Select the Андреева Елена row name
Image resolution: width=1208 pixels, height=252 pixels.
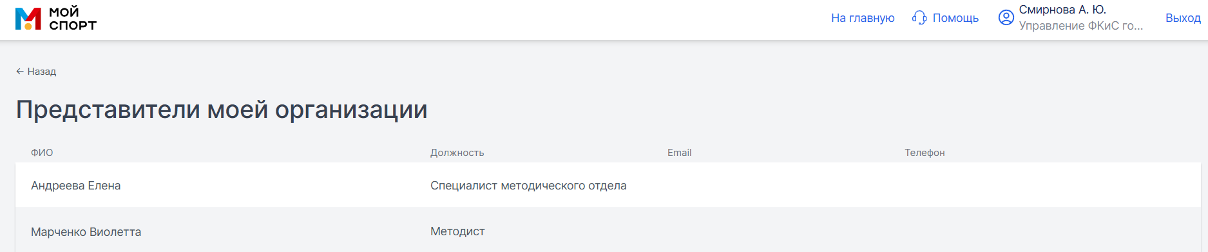pos(76,186)
